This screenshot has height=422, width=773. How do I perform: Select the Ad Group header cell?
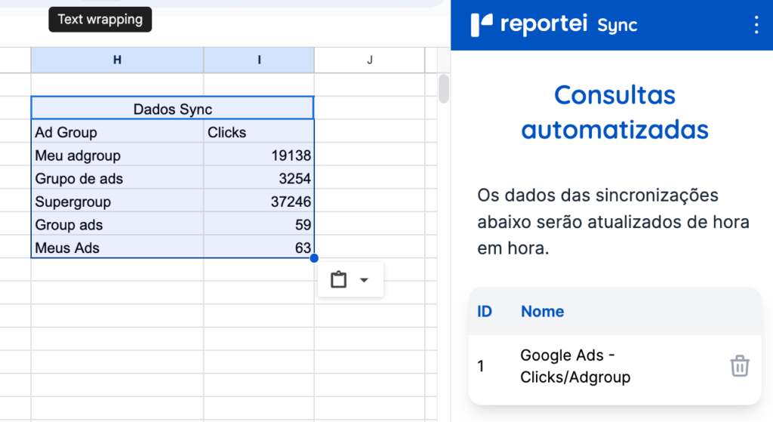point(117,132)
